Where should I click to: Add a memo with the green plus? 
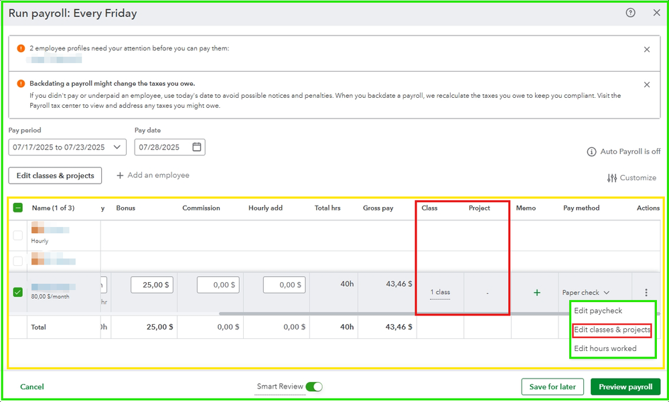click(x=536, y=292)
